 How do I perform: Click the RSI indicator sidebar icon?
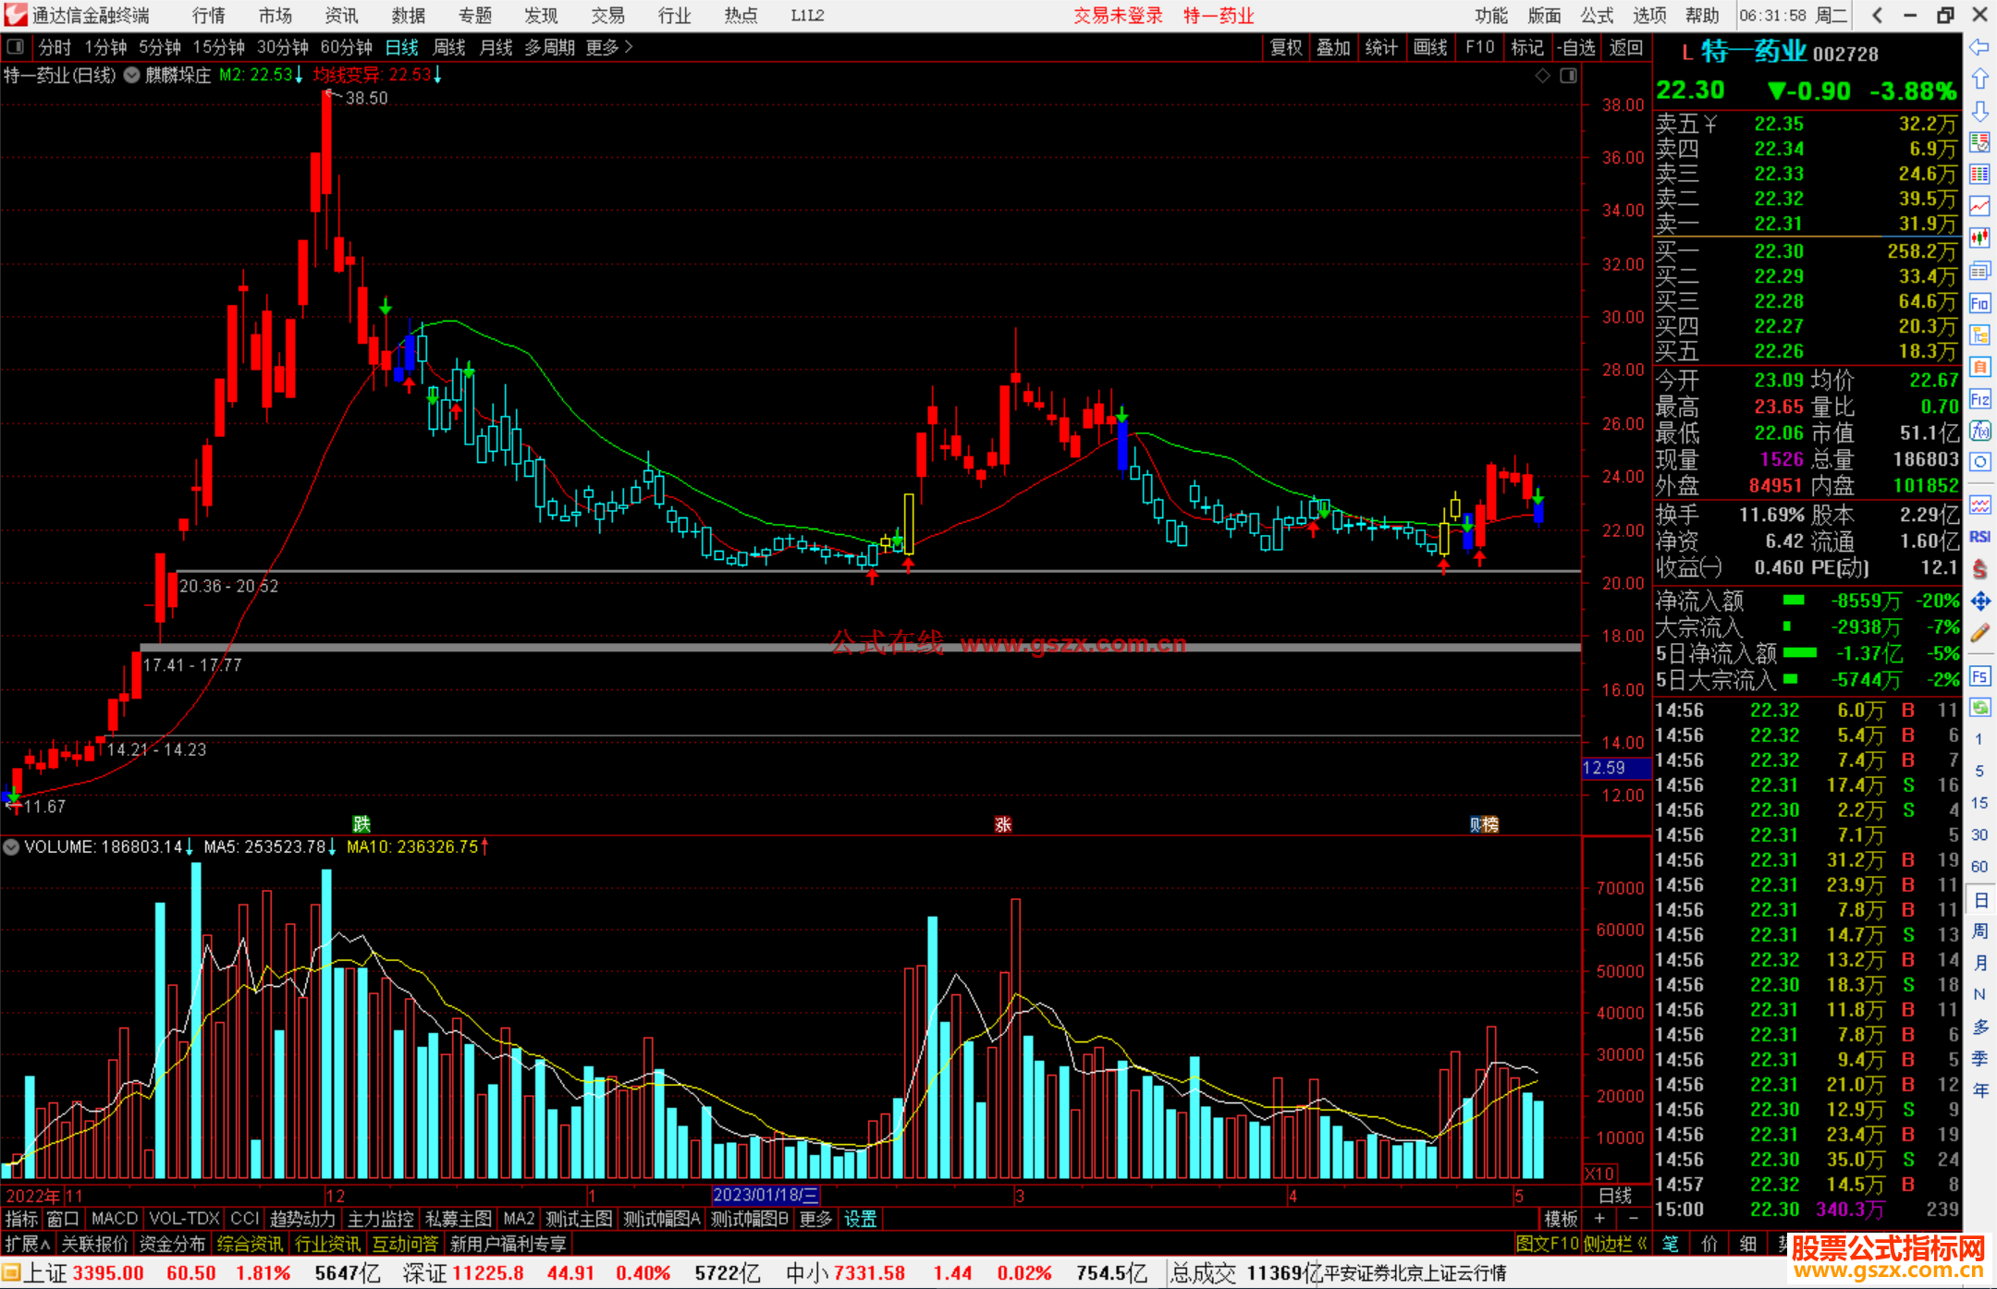pos(1979,537)
